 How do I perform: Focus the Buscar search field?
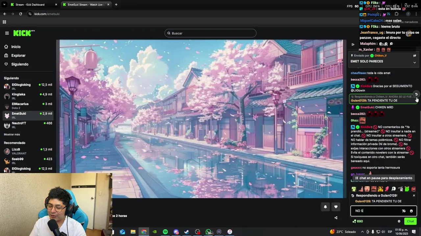pos(210,33)
